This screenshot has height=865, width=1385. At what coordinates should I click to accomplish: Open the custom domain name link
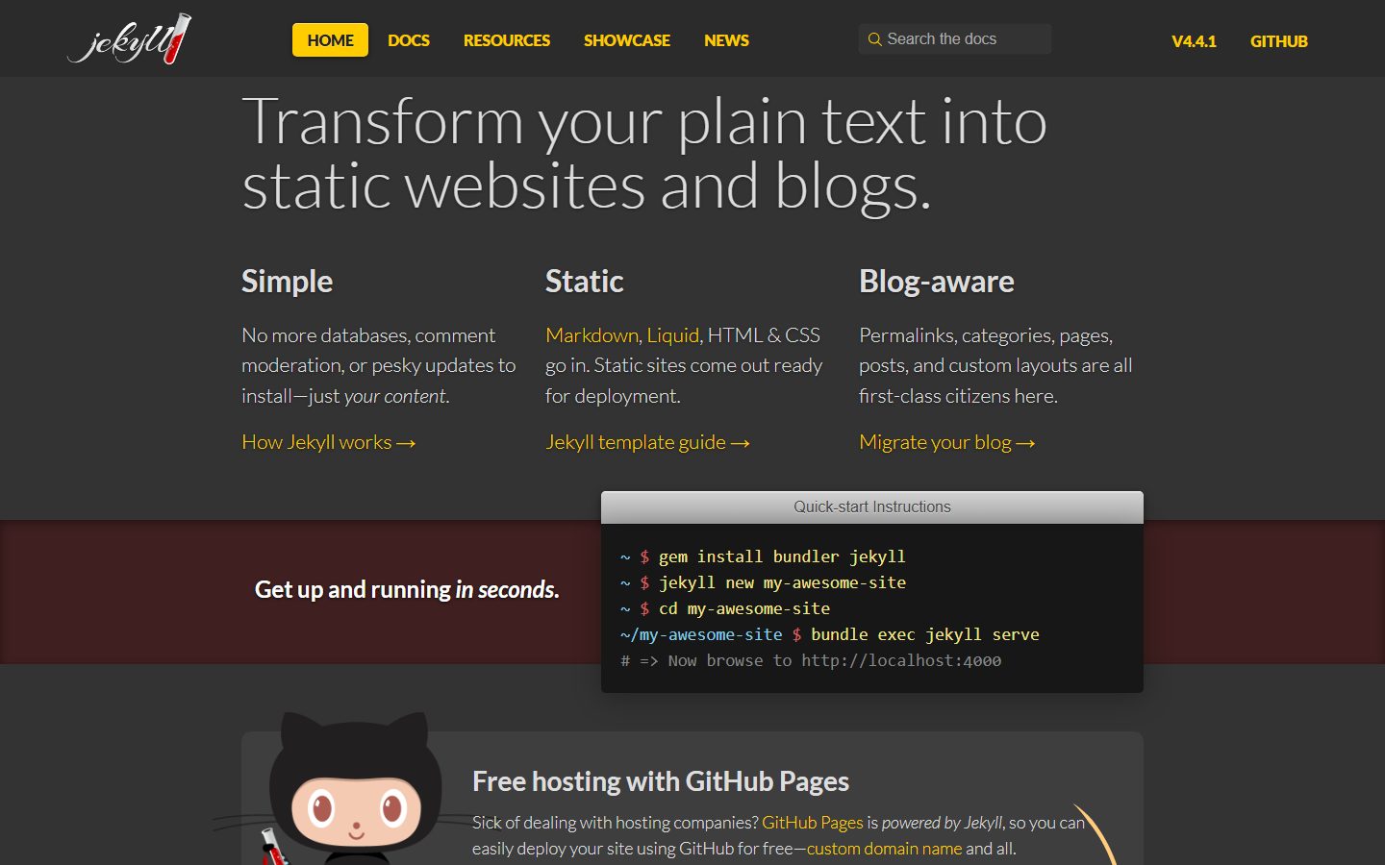click(884, 849)
